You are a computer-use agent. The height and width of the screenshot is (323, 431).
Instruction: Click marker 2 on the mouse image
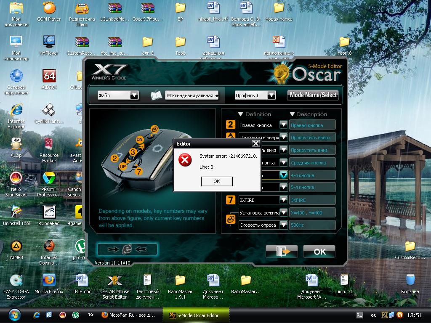[x=114, y=158]
